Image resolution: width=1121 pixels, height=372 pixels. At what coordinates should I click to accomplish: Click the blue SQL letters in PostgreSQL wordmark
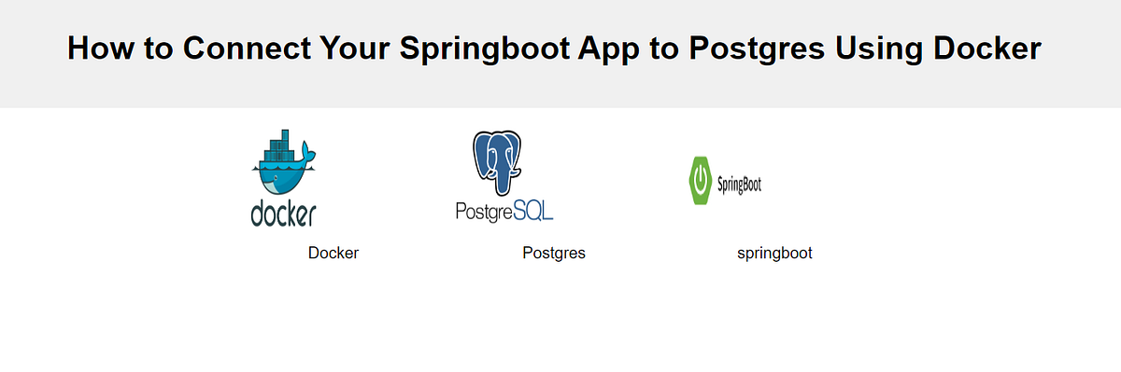(x=532, y=209)
